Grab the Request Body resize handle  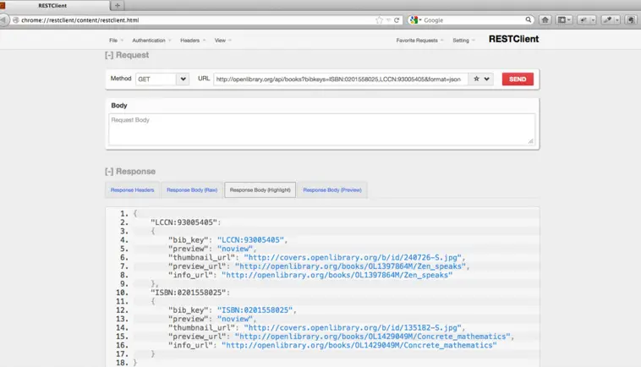click(530, 141)
